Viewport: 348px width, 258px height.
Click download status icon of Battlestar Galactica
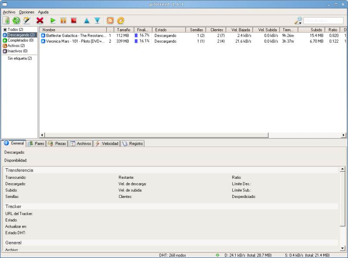[x=43, y=36]
